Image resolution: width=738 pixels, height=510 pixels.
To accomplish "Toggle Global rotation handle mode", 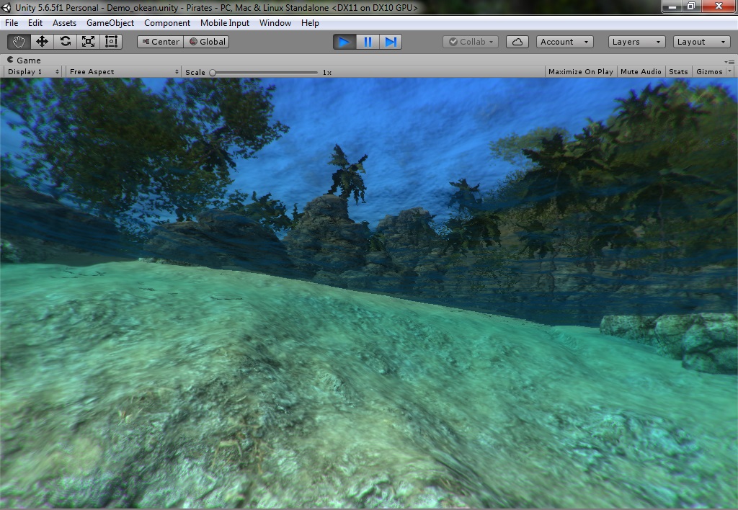I will point(207,42).
